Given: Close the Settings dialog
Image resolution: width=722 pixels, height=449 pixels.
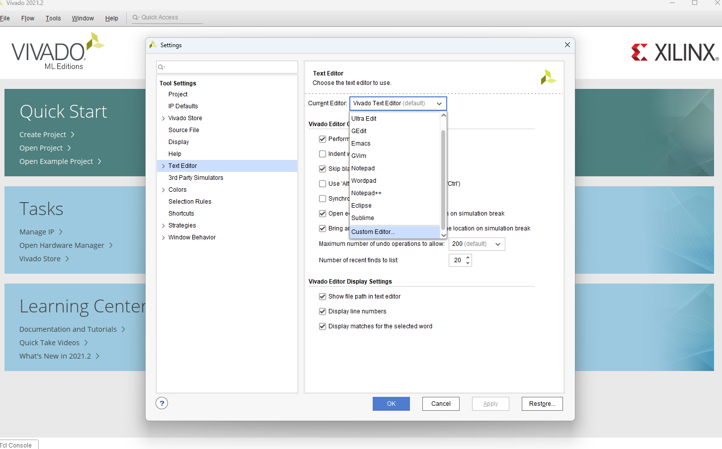Looking at the screenshot, I should [x=567, y=45].
